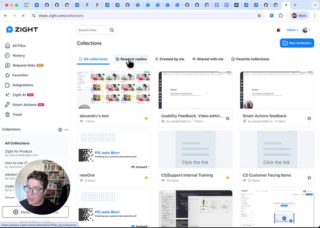View site information icon in address bar
320x228 pixels.
coord(34,15)
